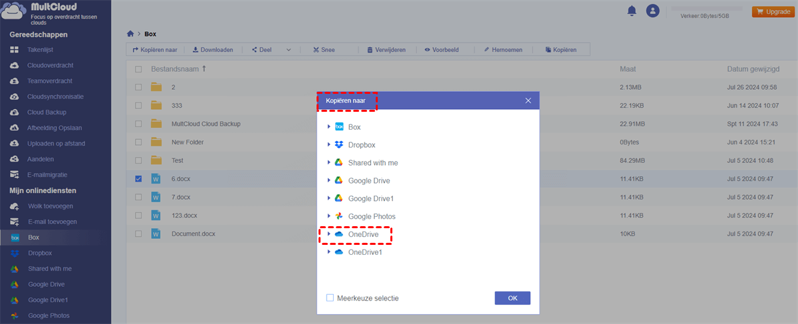Viewport: 798px width, 324px height.
Task: Click the Box icon in dialog
Action: pyautogui.click(x=338, y=126)
